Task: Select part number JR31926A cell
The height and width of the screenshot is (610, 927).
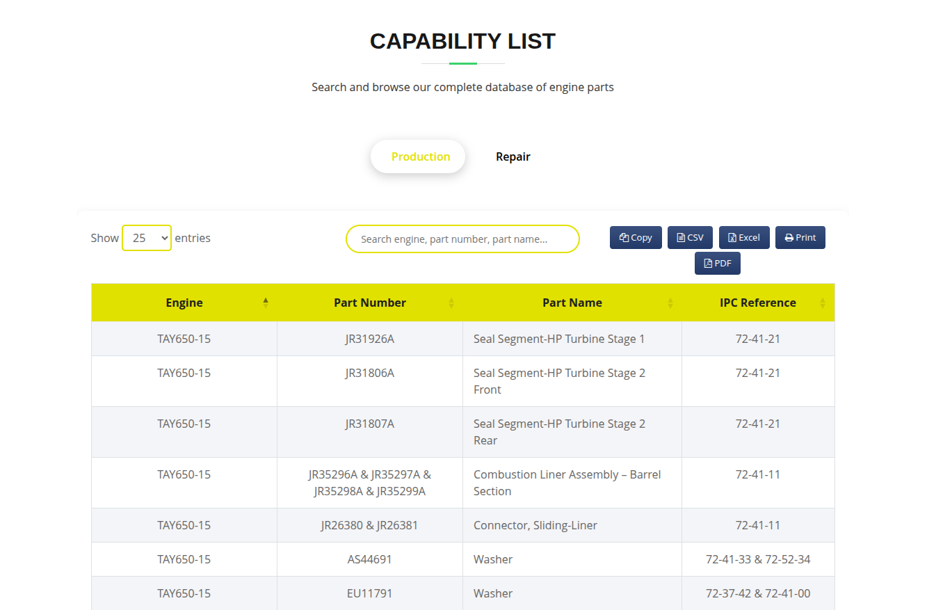Action: click(370, 339)
